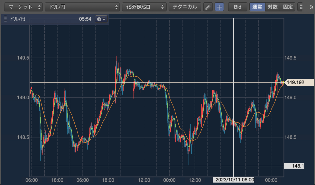Open the ドル/円 currency pair selector
Image resolution: width=315 pixels, height=185 pixels.
82,7
